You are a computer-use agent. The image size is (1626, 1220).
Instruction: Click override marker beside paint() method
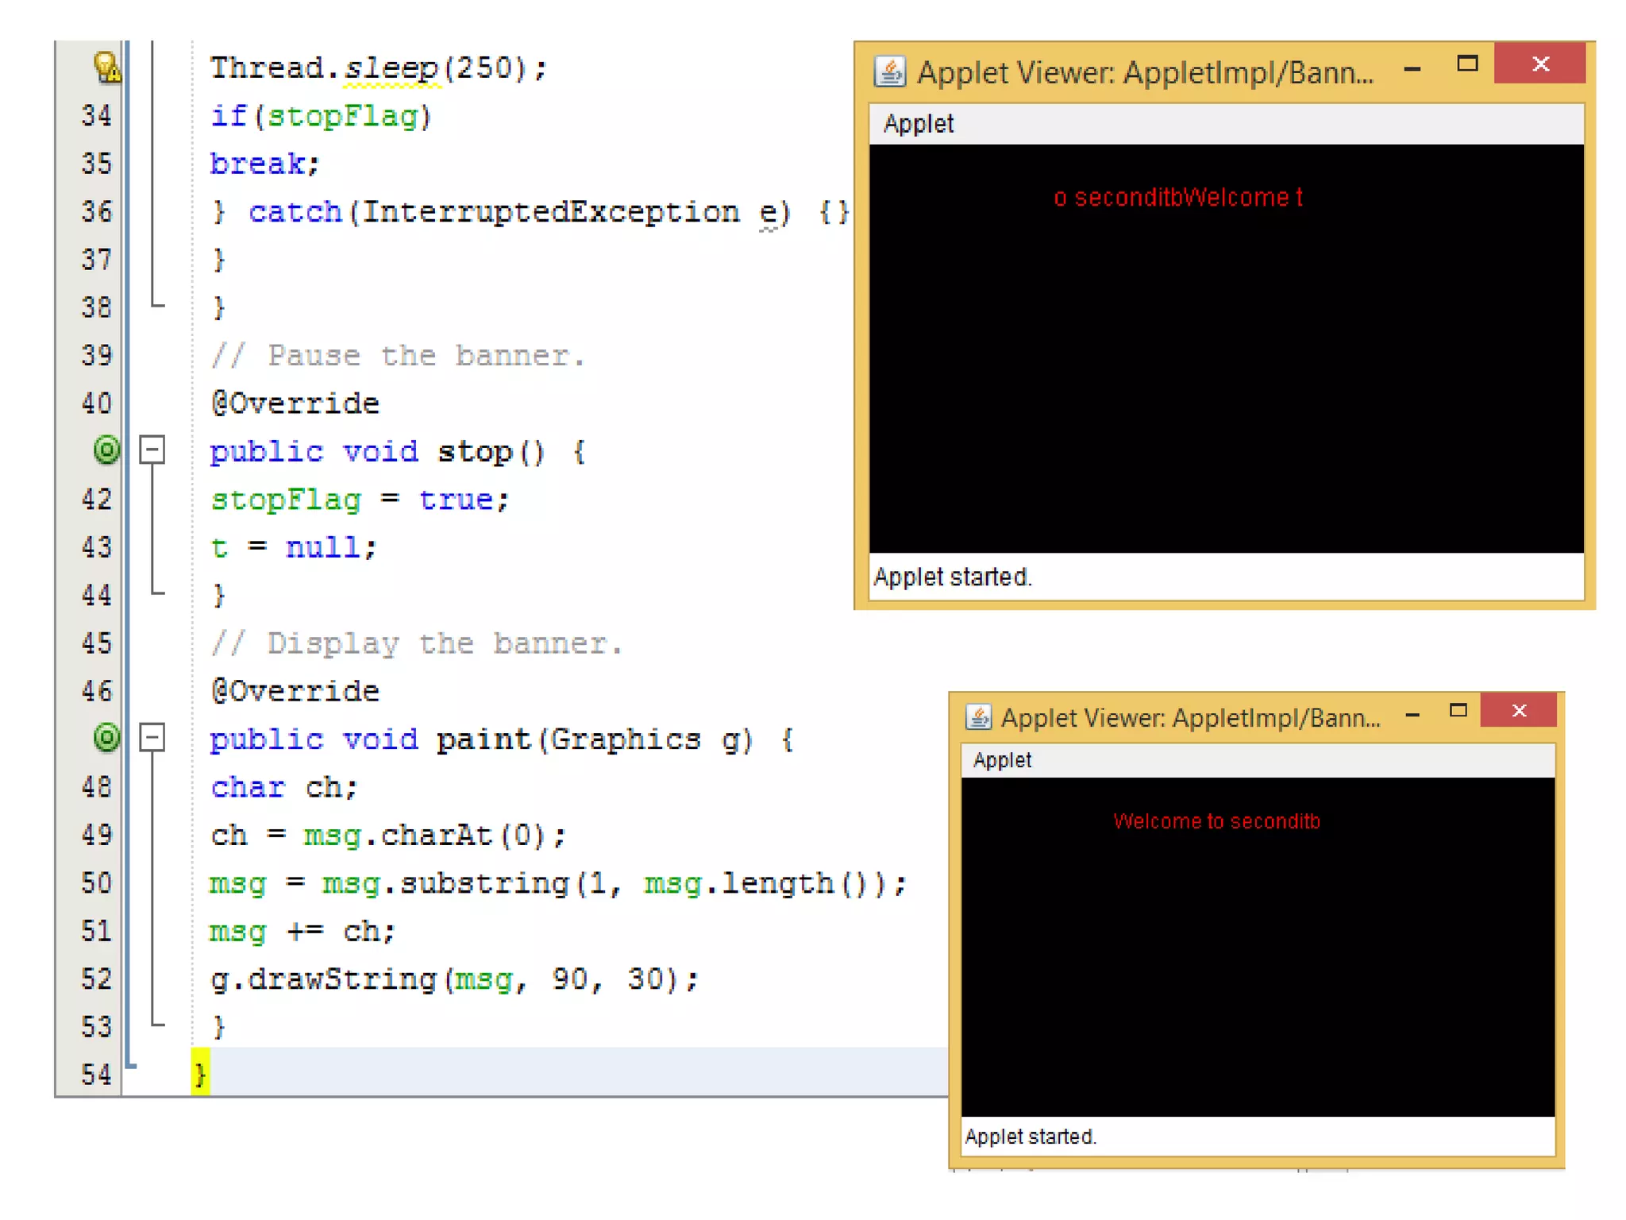(x=106, y=738)
